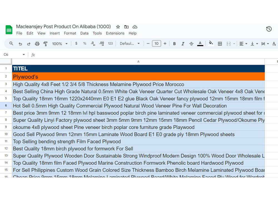
Task: Select the Hot Sell 0.5mm cell
Action: click(138, 106)
